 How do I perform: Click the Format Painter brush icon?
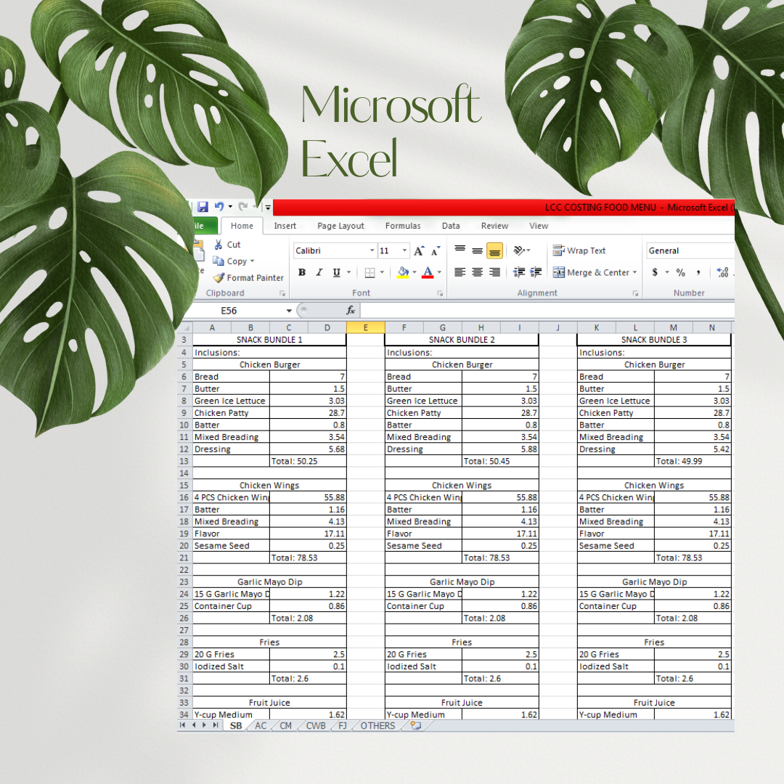pos(219,277)
